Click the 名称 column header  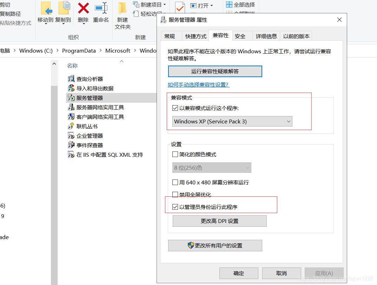72,66
